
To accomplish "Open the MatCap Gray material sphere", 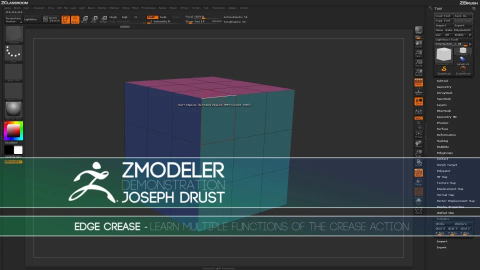I will pyautogui.click(x=13, y=110).
